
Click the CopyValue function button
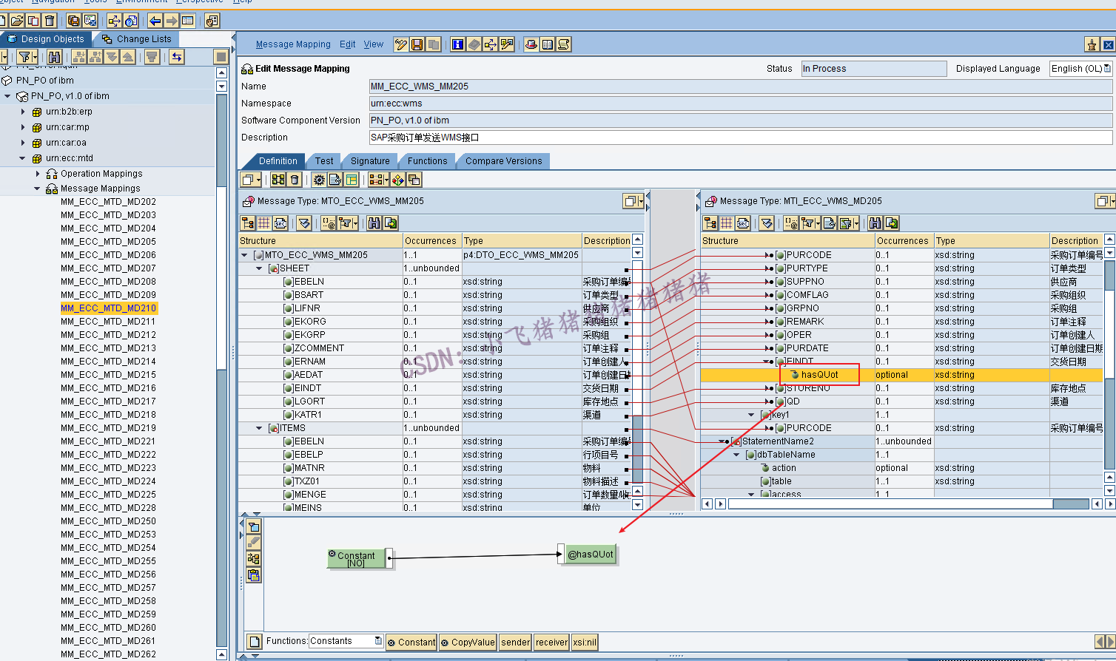pyautogui.click(x=467, y=642)
